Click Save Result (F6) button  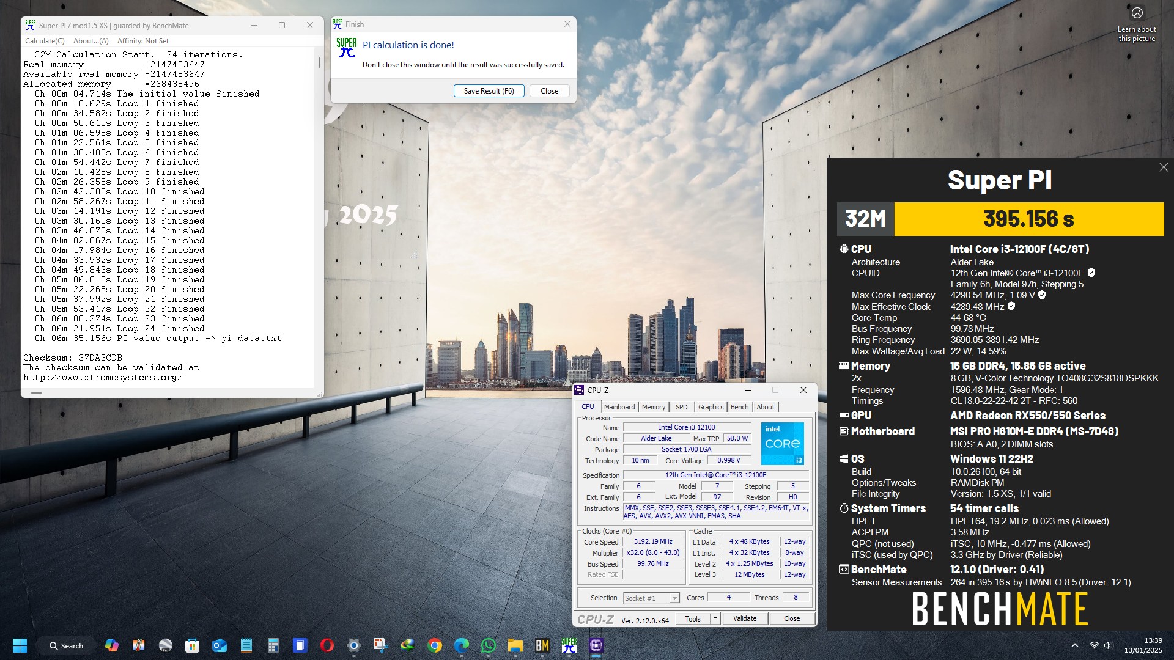(489, 91)
